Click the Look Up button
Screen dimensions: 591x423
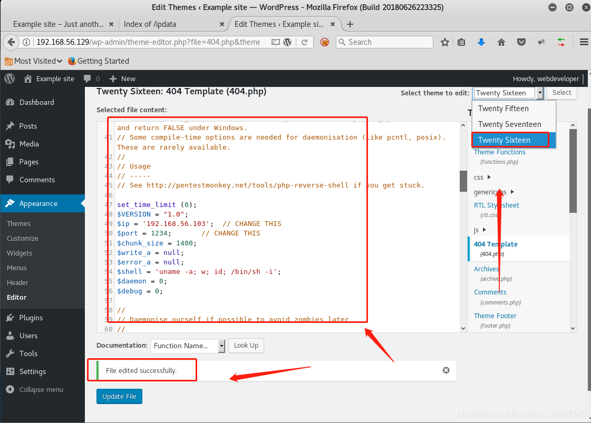coord(246,346)
